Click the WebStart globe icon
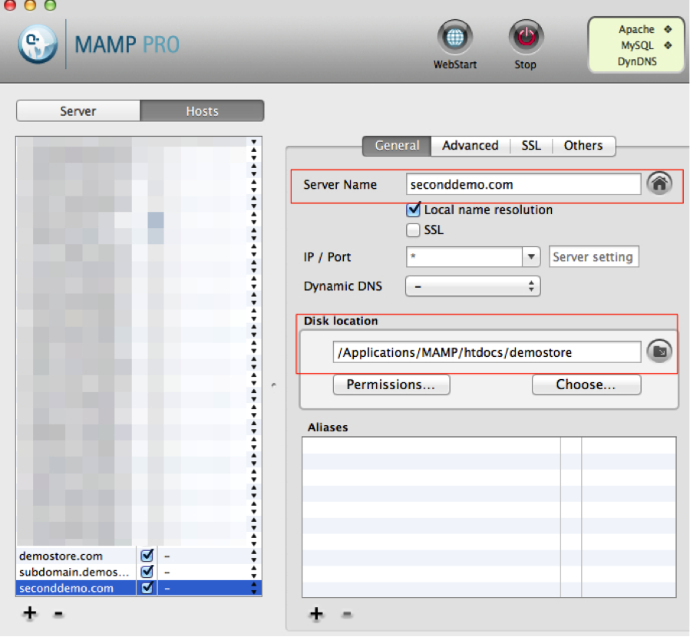 [454, 38]
